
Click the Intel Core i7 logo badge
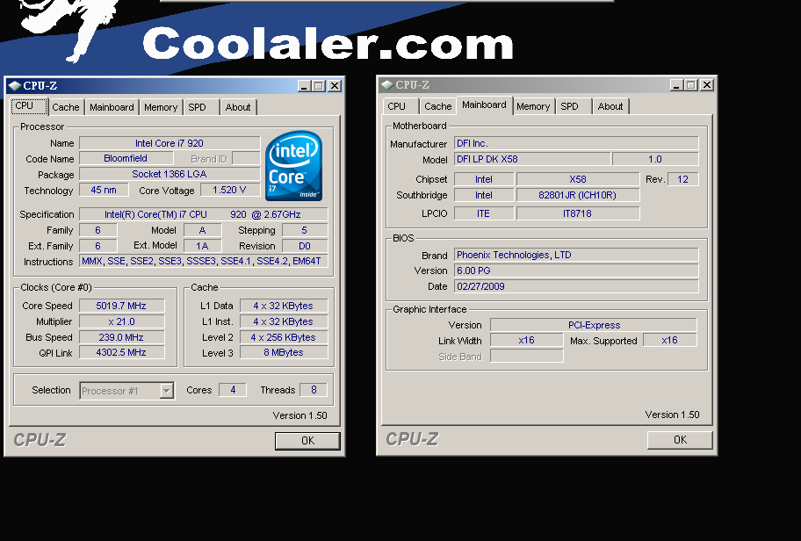pyautogui.click(x=293, y=166)
